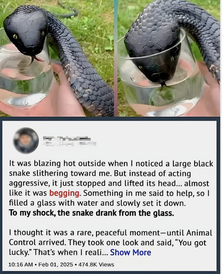Image resolution: width=222 pixels, height=274 pixels.
Task: Click the paragraph starting It was blazing hot
Action: click(111, 183)
